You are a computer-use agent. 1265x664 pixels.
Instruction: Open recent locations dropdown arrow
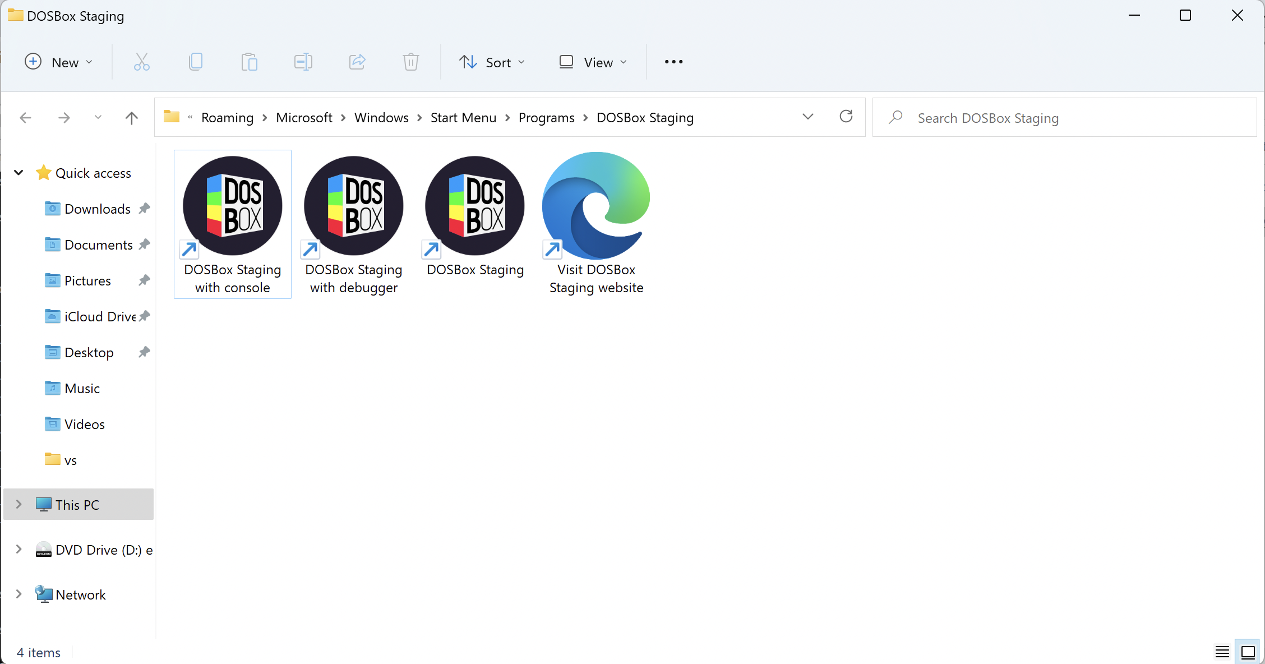[x=98, y=117]
